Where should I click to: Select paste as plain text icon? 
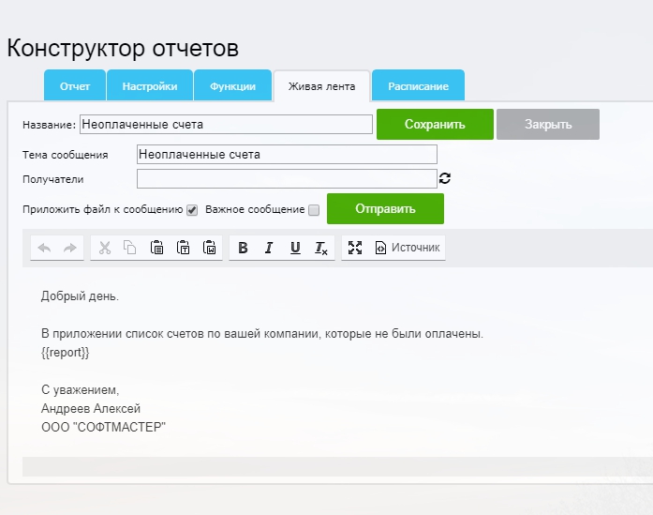184,248
